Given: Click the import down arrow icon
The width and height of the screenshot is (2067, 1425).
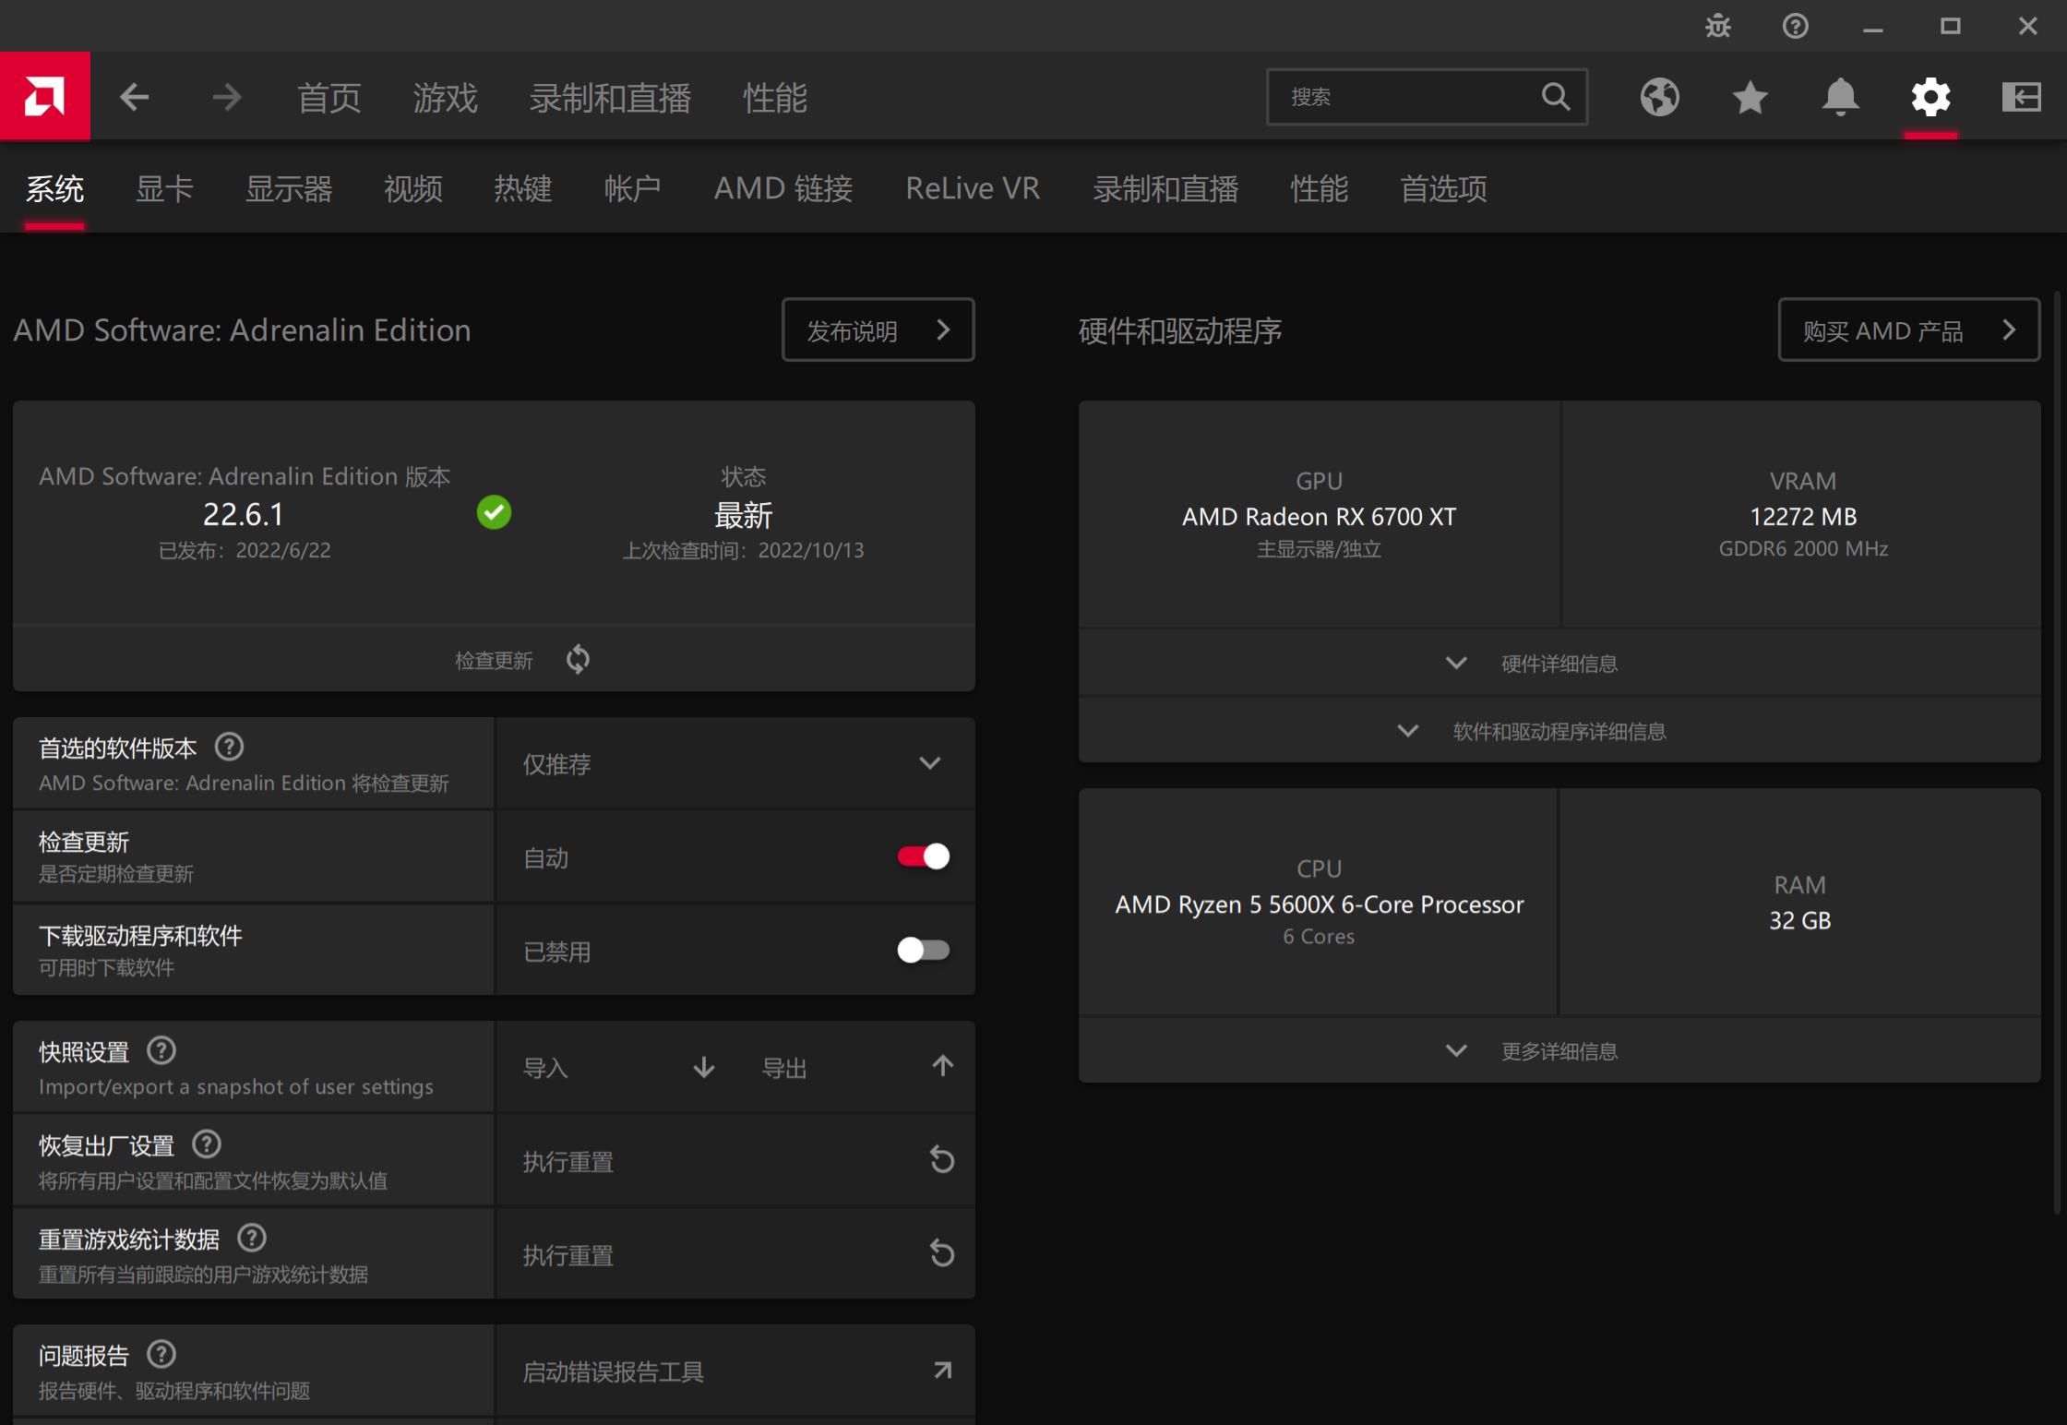Looking at the screenshot, I should (x=704, y=1067).
